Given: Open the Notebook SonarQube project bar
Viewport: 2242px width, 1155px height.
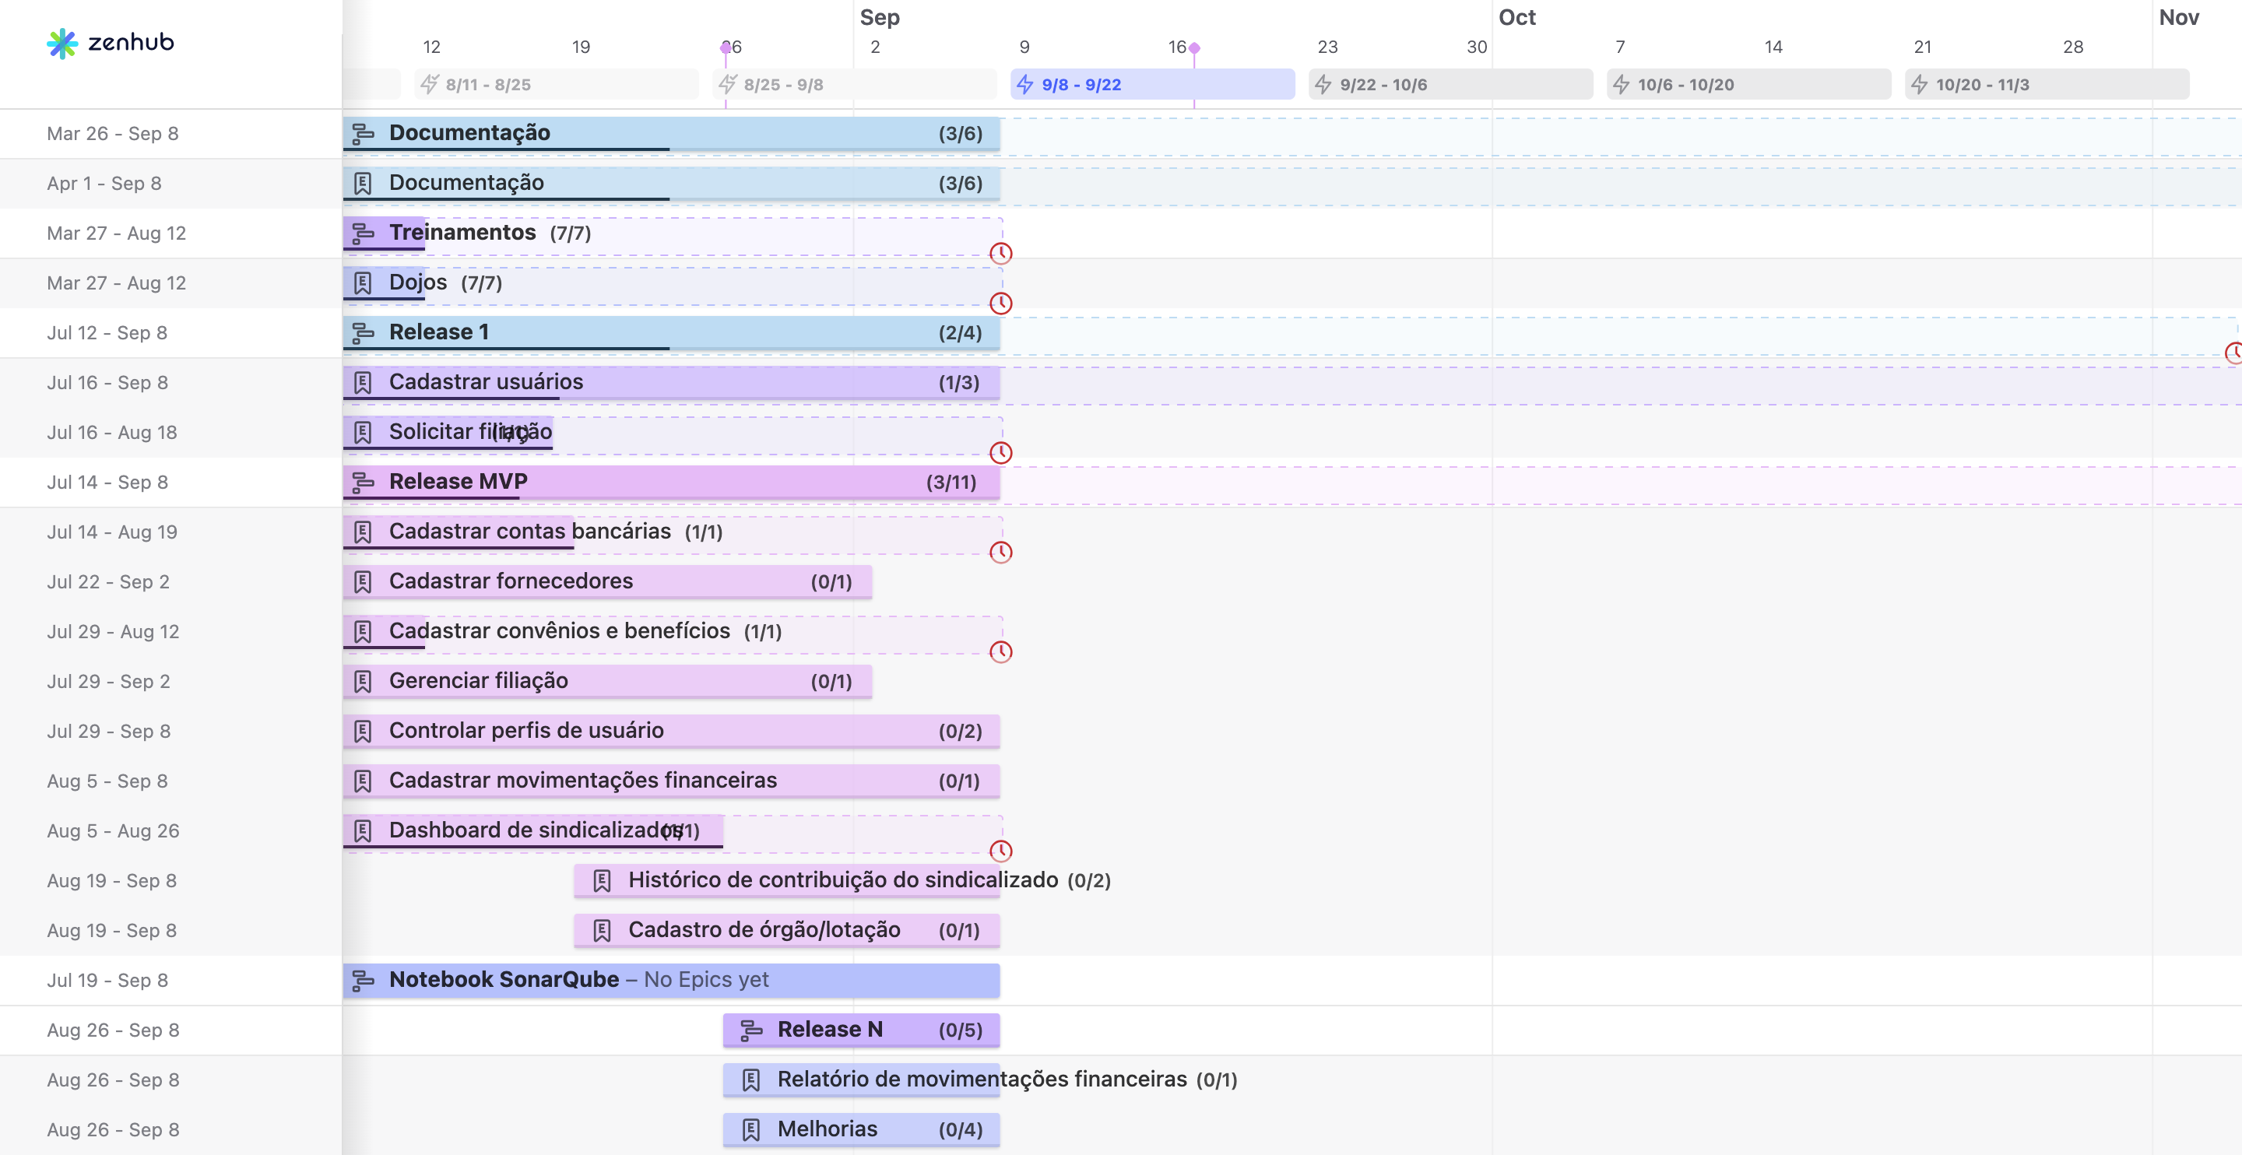Looking at the screenshot, I should 671,980.
